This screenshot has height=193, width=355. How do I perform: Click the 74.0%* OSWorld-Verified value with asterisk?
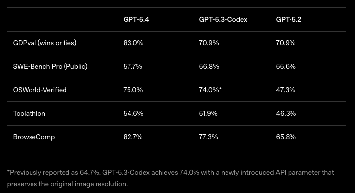click(210, 90)
